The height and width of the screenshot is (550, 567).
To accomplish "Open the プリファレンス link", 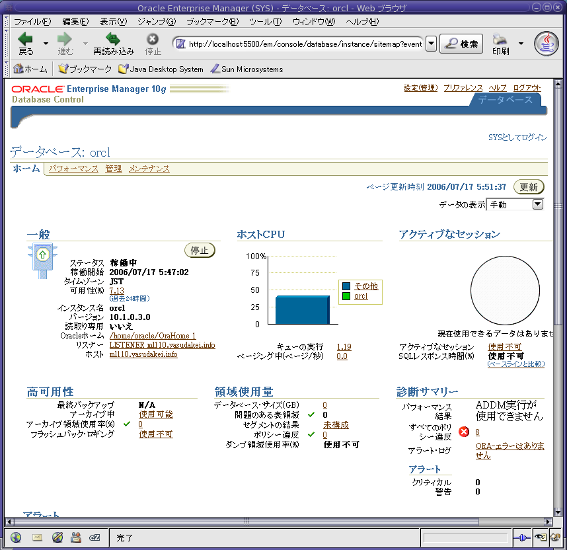I will pyautogui.click(x=463, y=87).
